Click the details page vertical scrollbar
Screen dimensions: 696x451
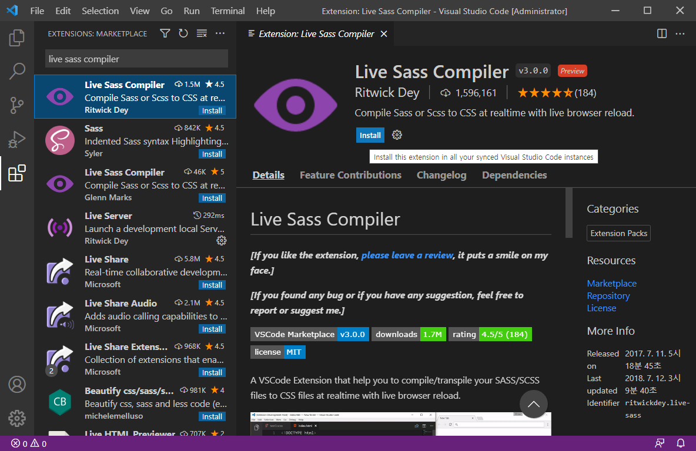coord(569,213)
